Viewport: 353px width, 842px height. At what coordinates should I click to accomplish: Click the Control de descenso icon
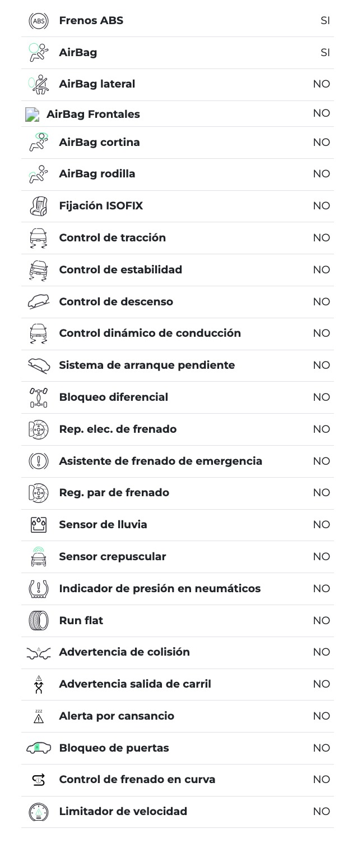[38, 301]
